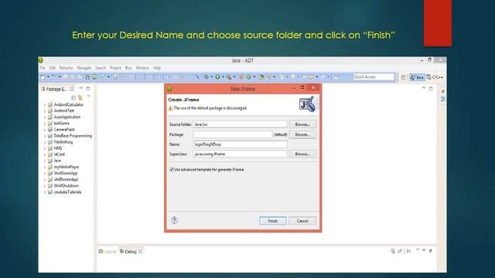This screenshot has width=495, height=278.
Task: Click the Quick Access search box
Action: coord(374,77)
